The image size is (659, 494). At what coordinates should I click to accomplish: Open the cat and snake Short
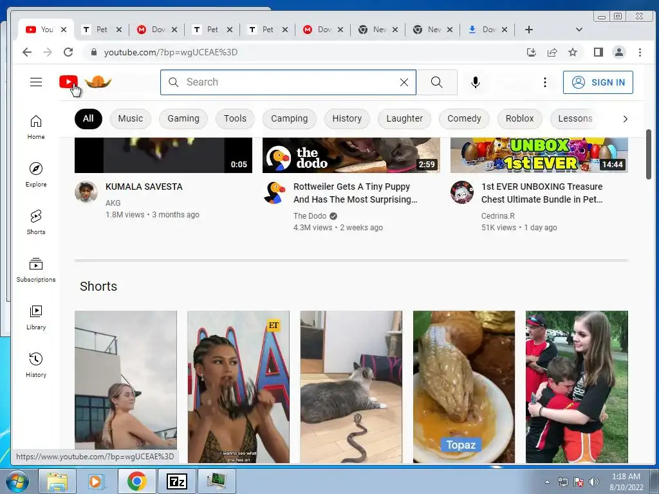(x=351, y=387)
